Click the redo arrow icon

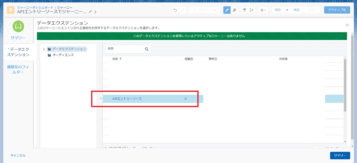(x=182, y=10)
